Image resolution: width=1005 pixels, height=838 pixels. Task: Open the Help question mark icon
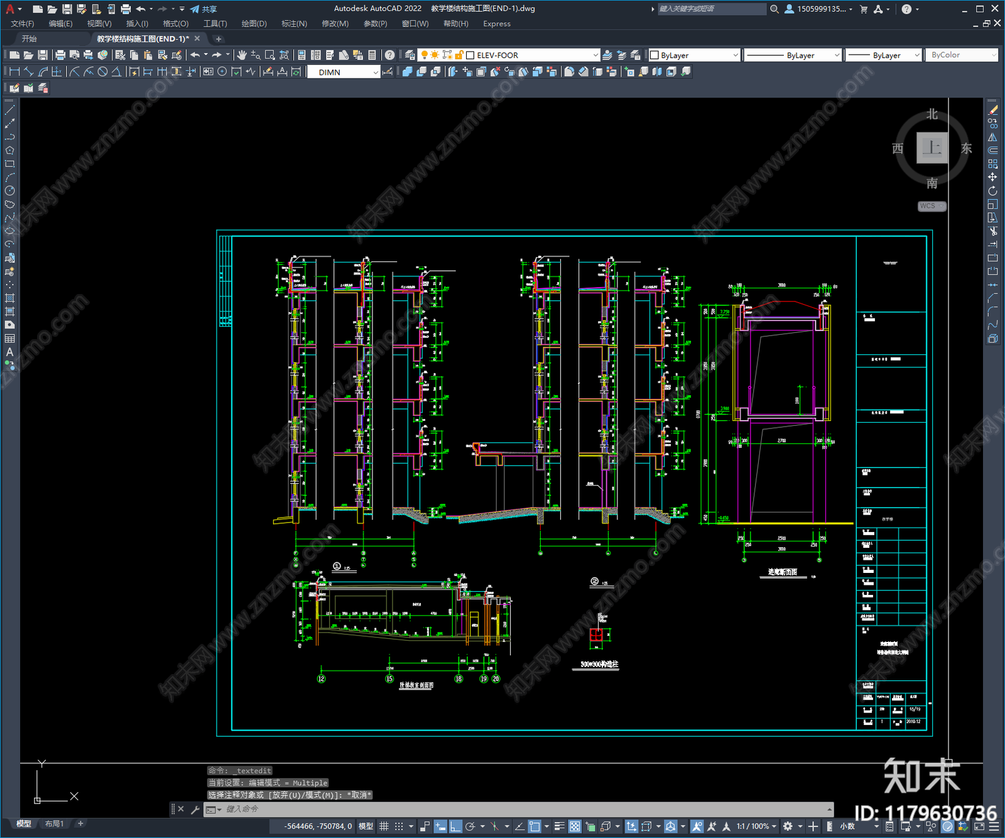tap(390, 55)
